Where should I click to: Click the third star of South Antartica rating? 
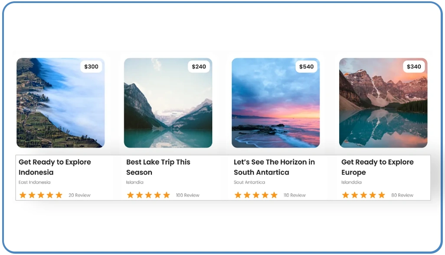click(256, 195)
